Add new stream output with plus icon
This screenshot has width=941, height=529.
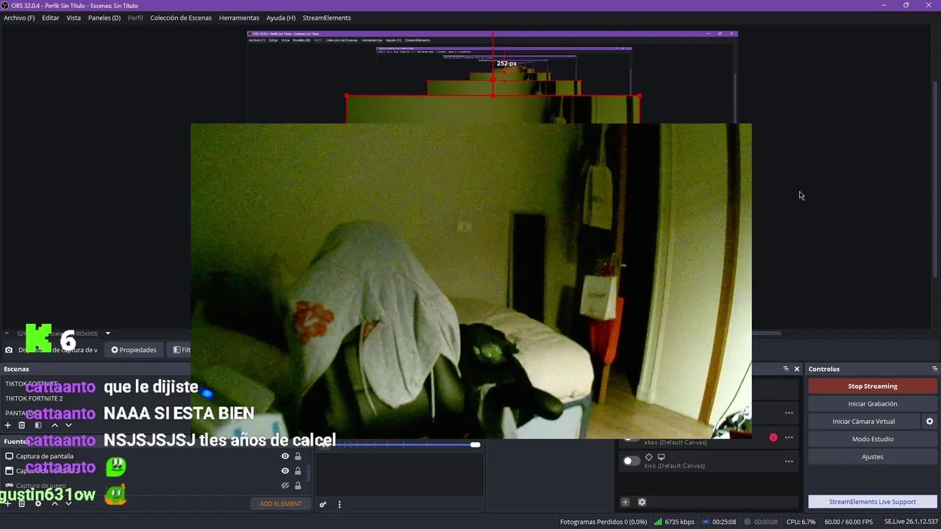click(626, 502)
